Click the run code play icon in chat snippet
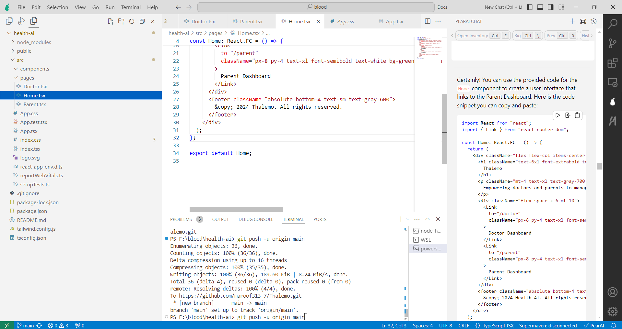Screen dimensions: 622x329 point(557,115)
